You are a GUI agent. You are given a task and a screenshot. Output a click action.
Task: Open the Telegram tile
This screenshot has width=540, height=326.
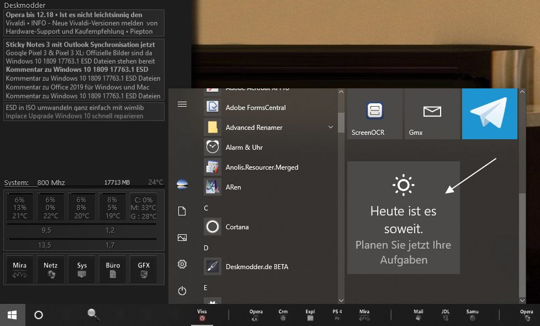pos(490,114)
